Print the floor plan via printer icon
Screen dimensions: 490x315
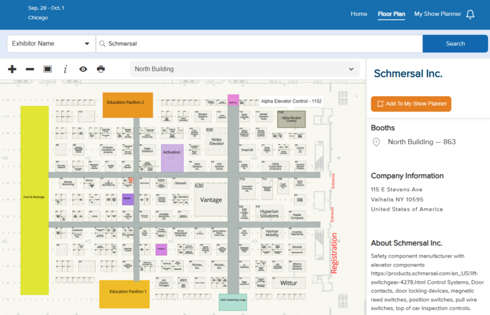pos(101,69)
